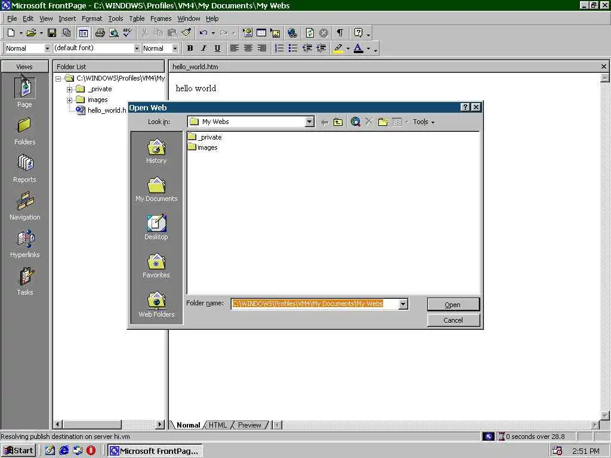Apply the font color A swatch
Image resolution: width=611 pixels, height=458 pixels.
[x=359, y=48]
